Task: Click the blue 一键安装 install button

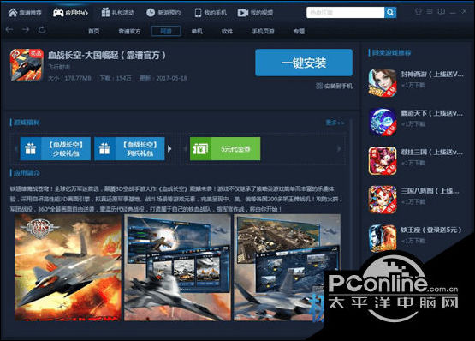Action: (x=304, y=63)
